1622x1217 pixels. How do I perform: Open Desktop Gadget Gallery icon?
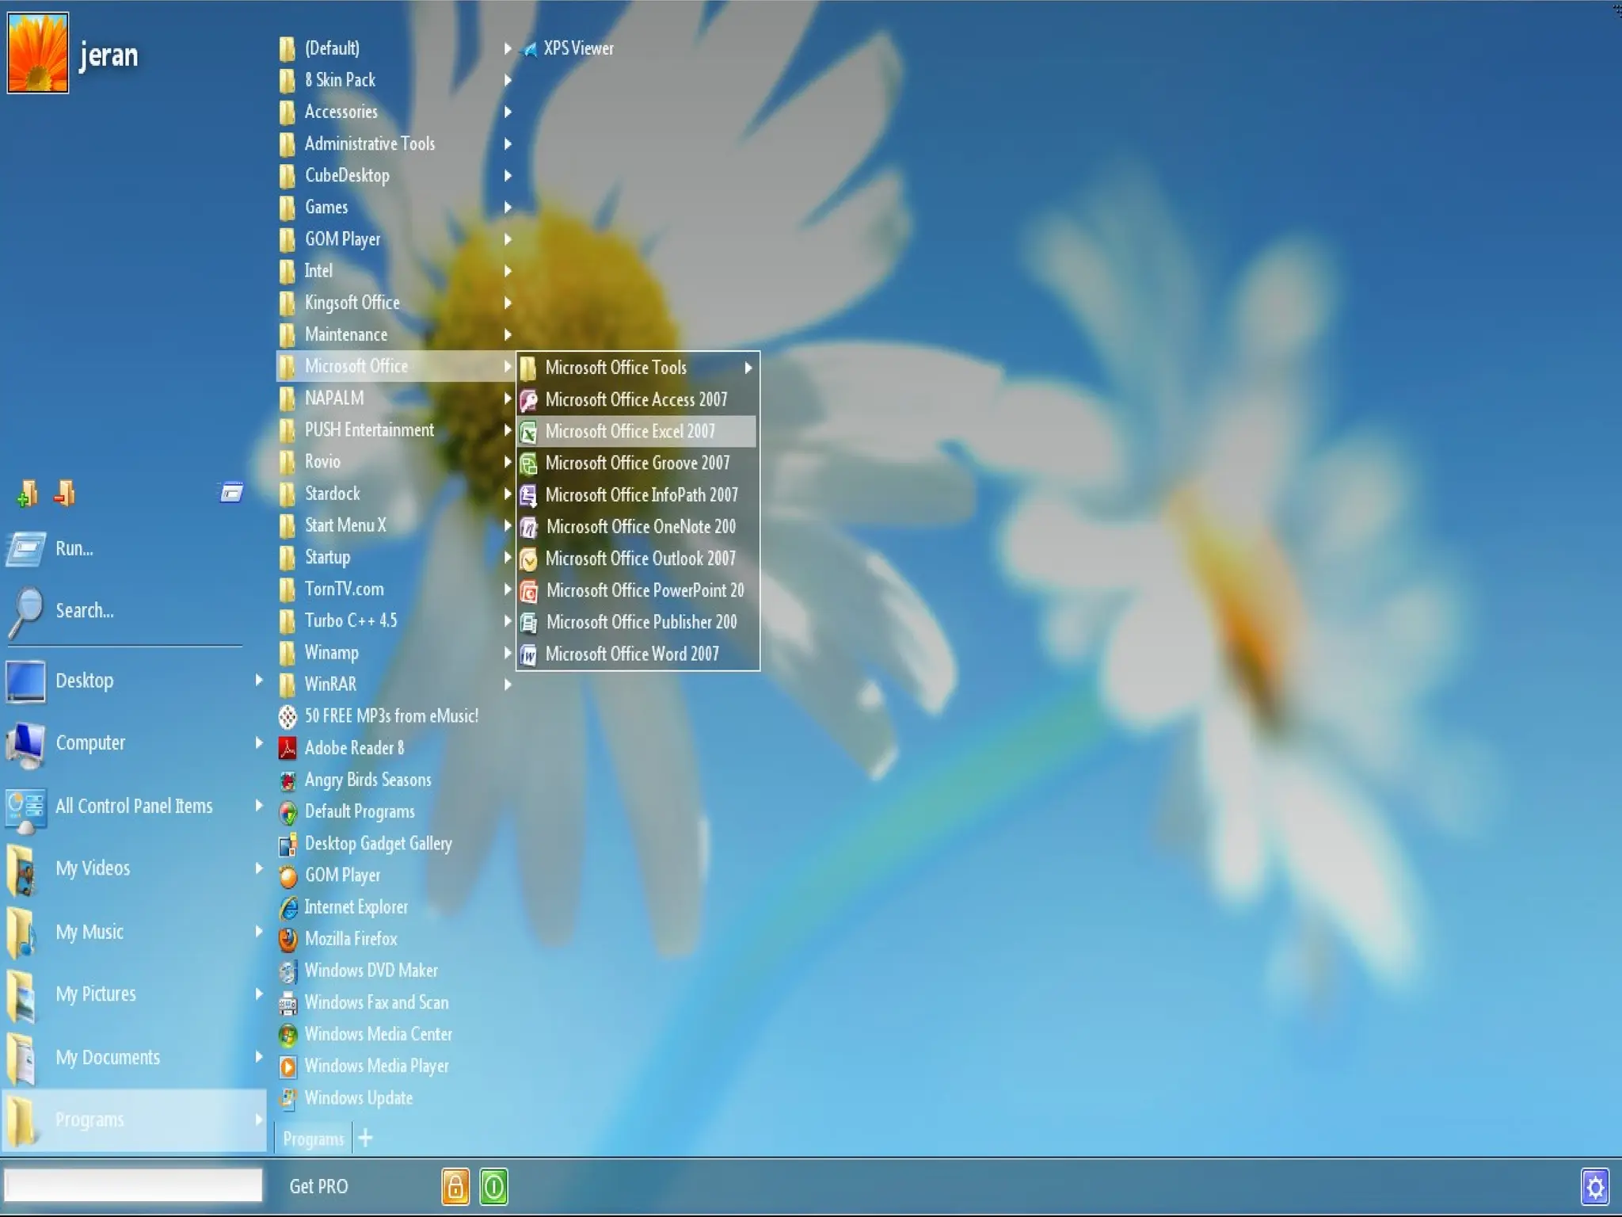pyautogui.click(x=288, y=844)
